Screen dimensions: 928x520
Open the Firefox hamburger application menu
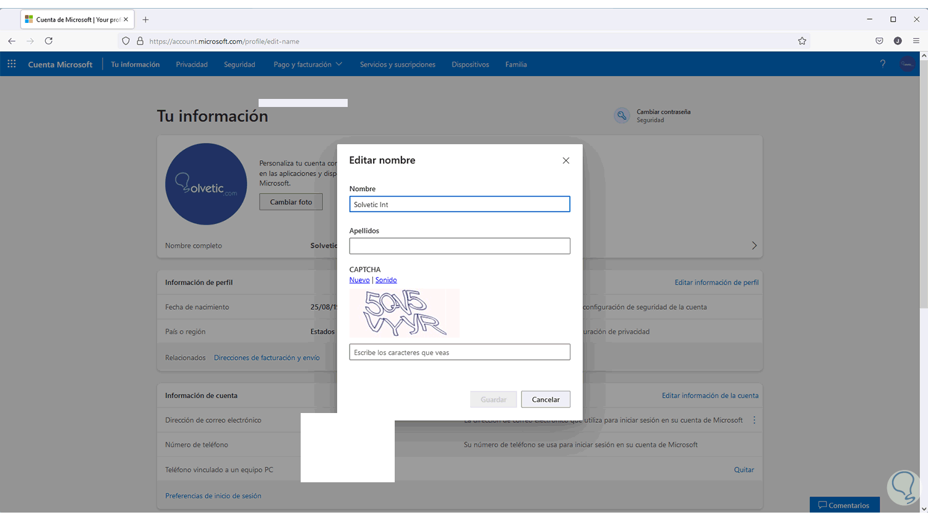click(x=916, y=41)
